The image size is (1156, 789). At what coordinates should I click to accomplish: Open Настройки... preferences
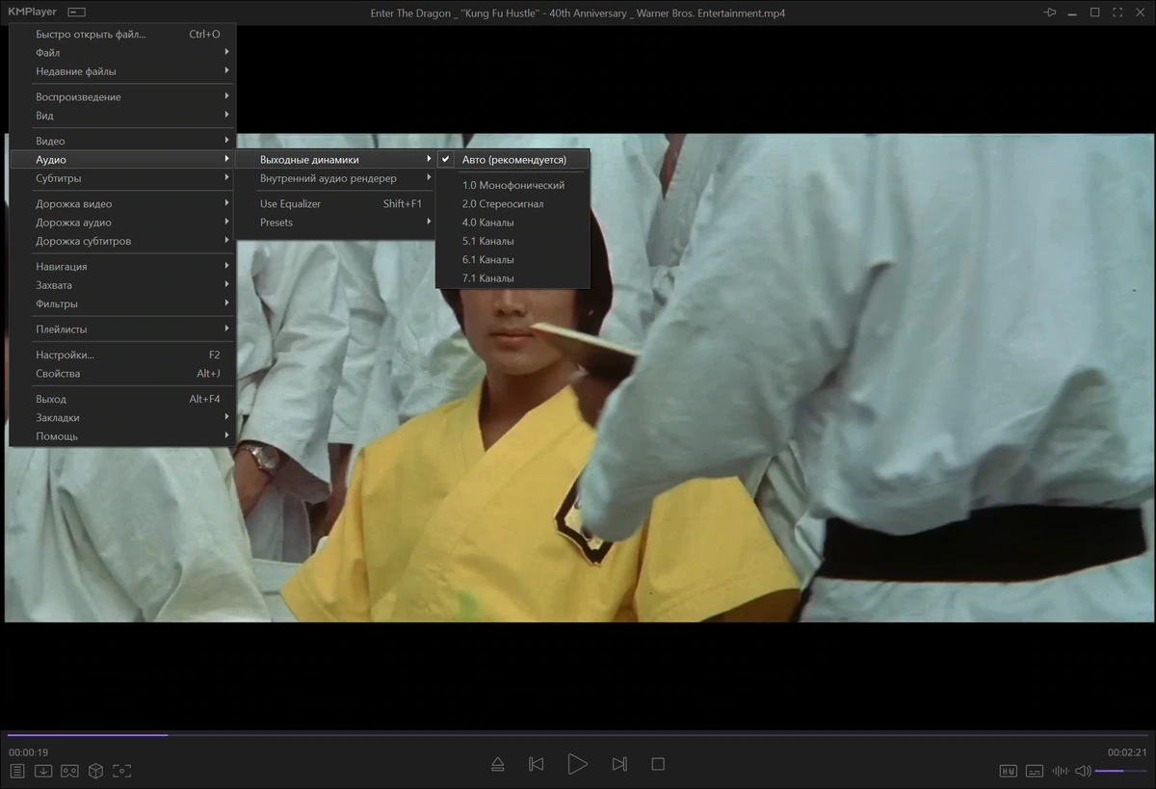click(x=122, y=355)
